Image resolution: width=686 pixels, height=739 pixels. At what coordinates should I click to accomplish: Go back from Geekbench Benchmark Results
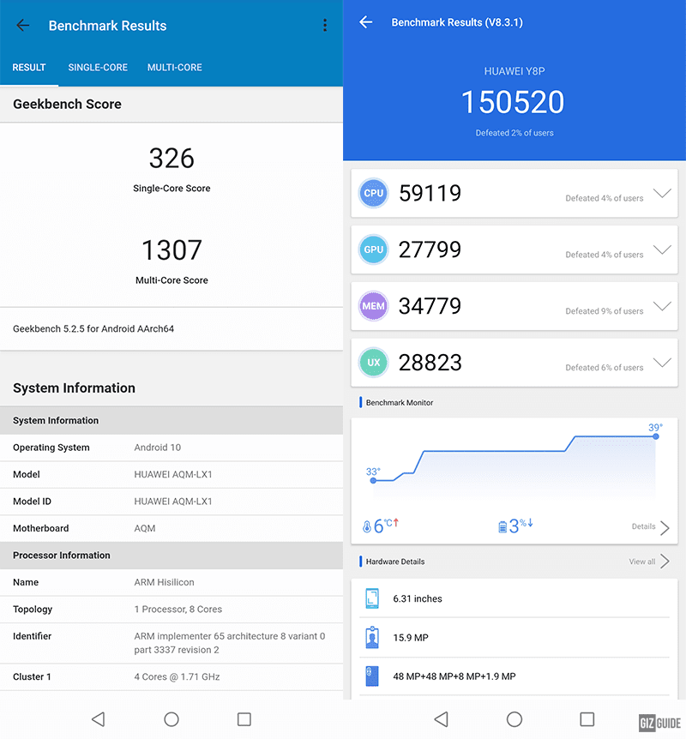click(22, 26)
